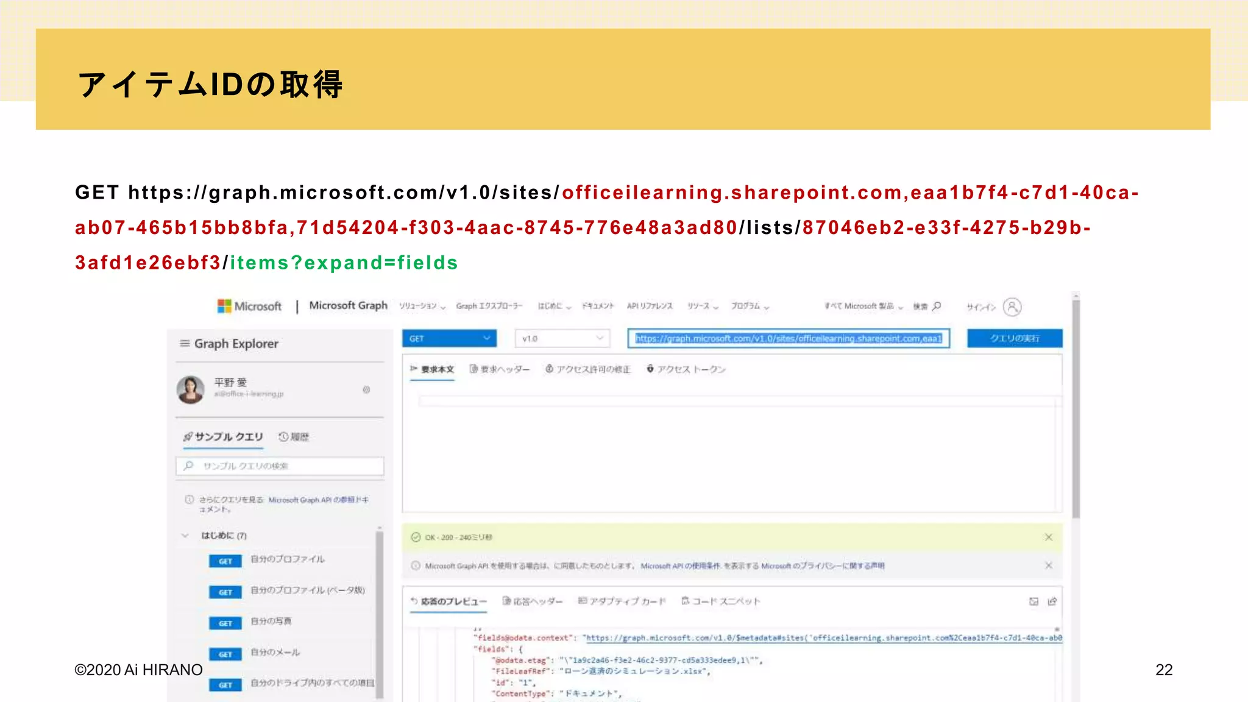Switch to the 要求ヘッダー tab
The image size is (1248, 702).
pyautogui.click(x=500, y=369)
